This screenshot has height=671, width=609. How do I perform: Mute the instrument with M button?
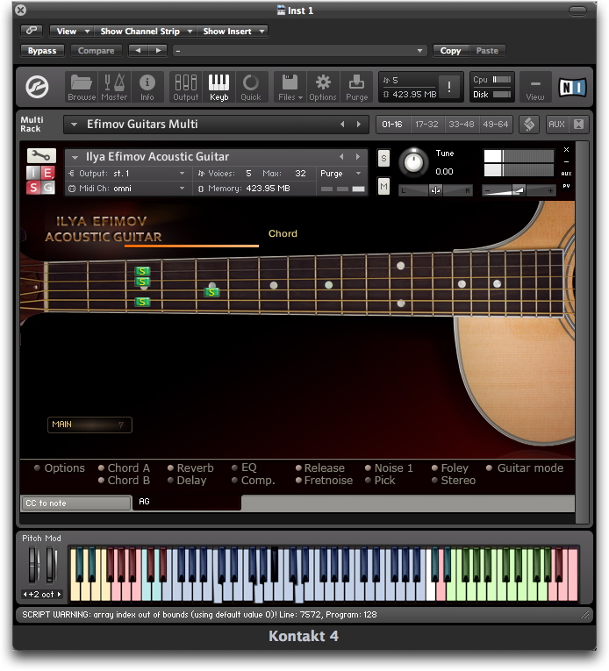click(383, 187)
